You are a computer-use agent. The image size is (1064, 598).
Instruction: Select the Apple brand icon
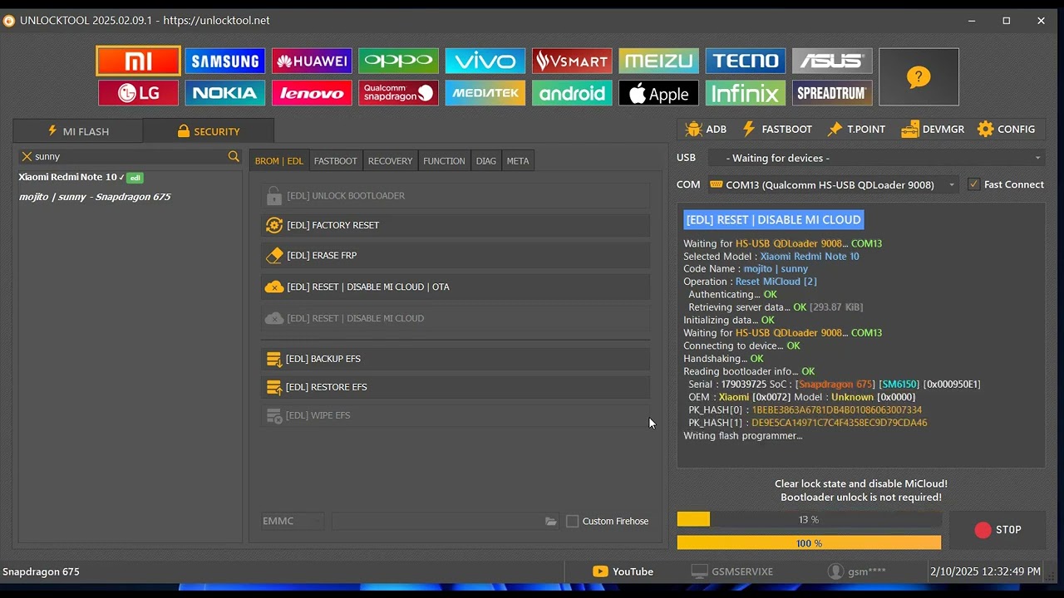[659, 93]
